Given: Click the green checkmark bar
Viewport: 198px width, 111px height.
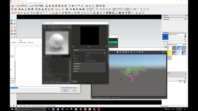Looking at the screenshot, I should point(113,43).
